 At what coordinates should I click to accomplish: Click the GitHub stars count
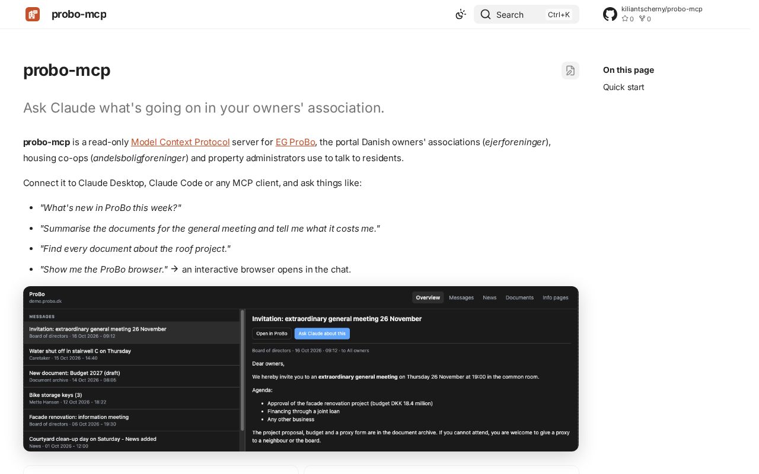(627, 19)
